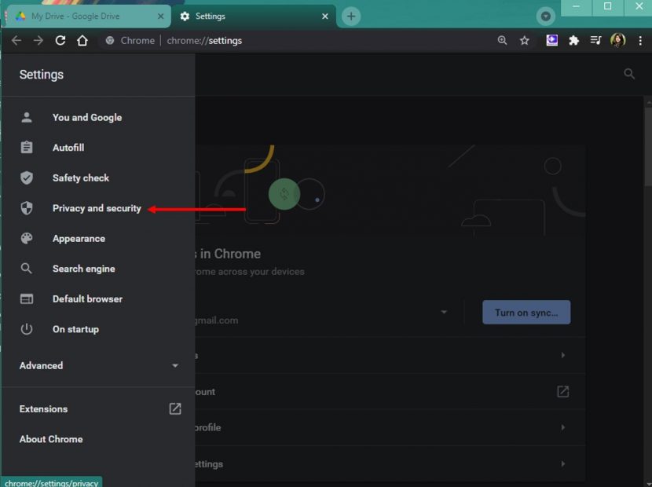Open the zoom magnifier in address bar
The height and width of the screenshot is (487, 652).
click(502, 40)
